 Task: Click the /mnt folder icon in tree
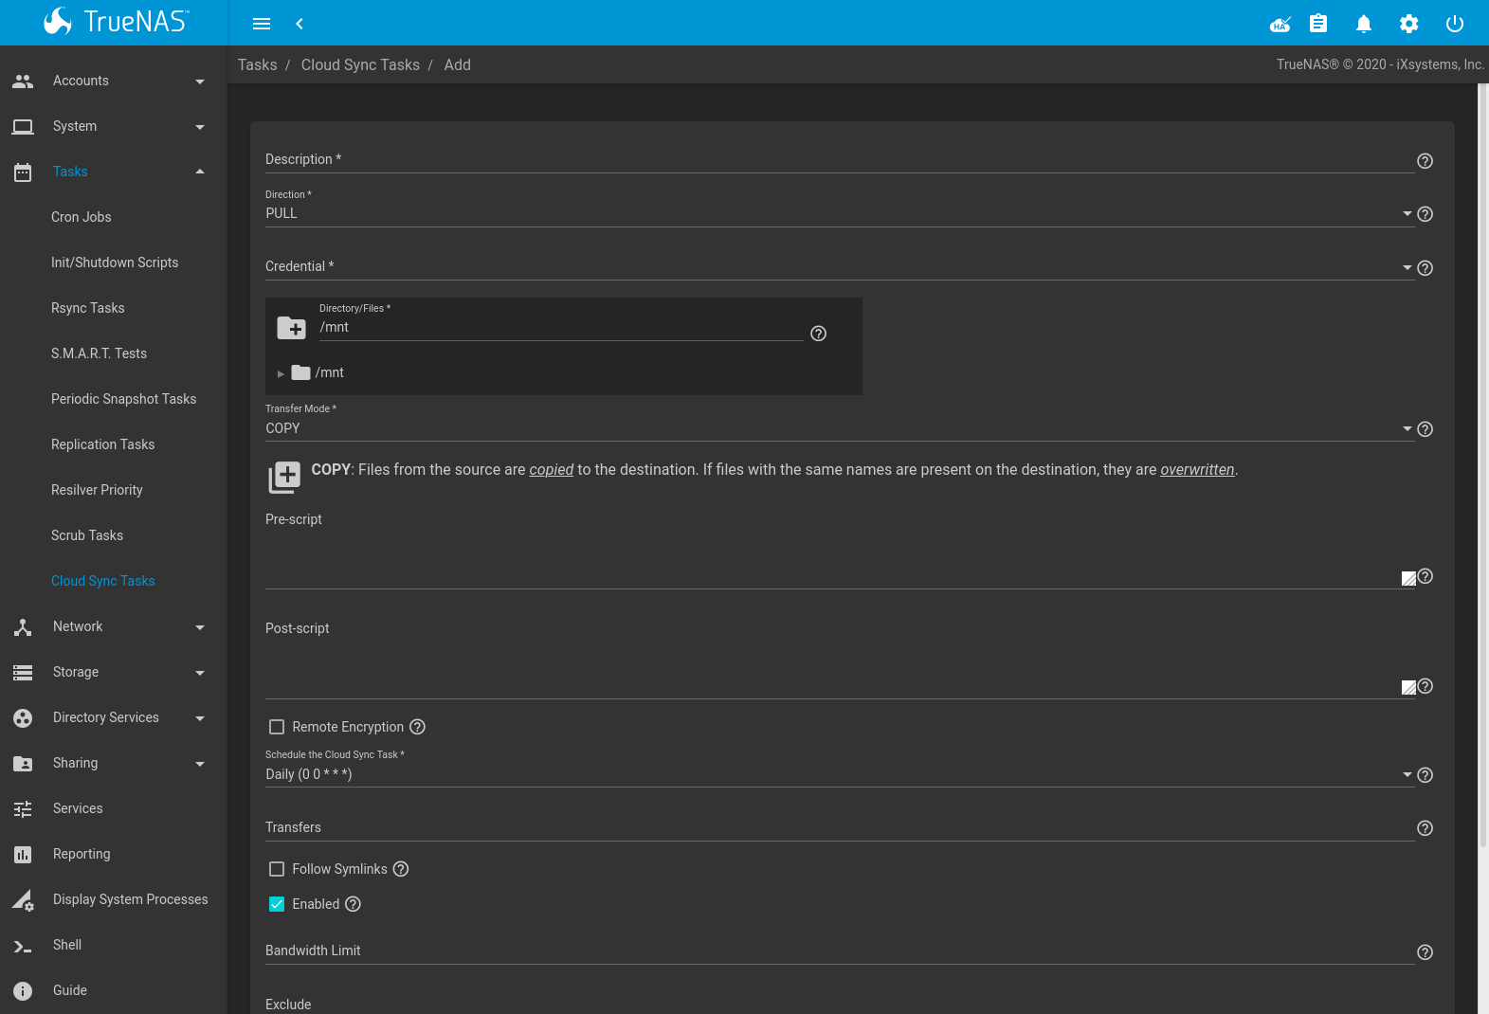coord(301,372)
